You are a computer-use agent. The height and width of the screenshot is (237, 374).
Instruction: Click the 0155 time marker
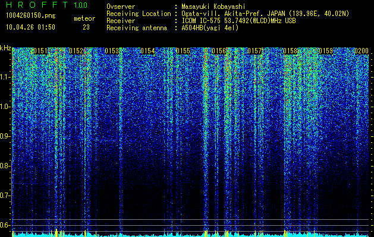(183, 51)
